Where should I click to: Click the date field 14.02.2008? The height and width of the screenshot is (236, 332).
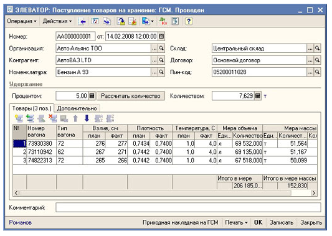(x=131, y=36)
